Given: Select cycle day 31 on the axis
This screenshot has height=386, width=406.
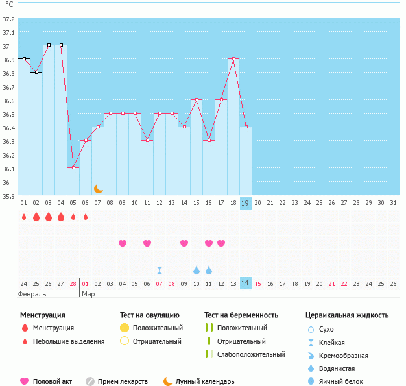Looking at the screenshot, I should (393, 203).
